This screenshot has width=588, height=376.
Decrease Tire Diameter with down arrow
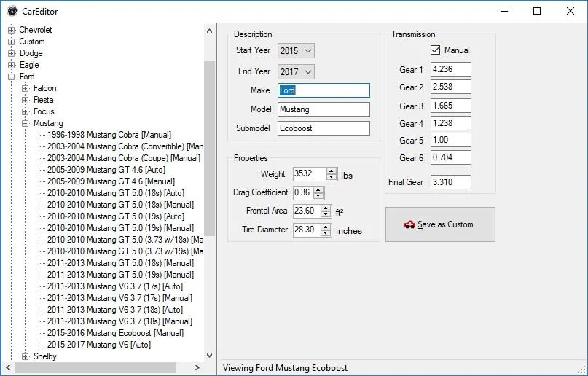click(326, 232)
